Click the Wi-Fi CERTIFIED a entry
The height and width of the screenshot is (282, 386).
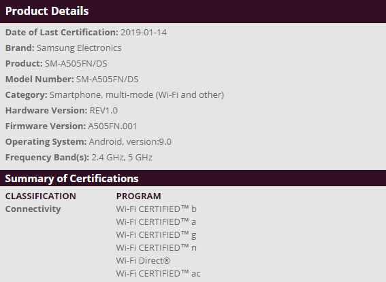pos(156,222)
